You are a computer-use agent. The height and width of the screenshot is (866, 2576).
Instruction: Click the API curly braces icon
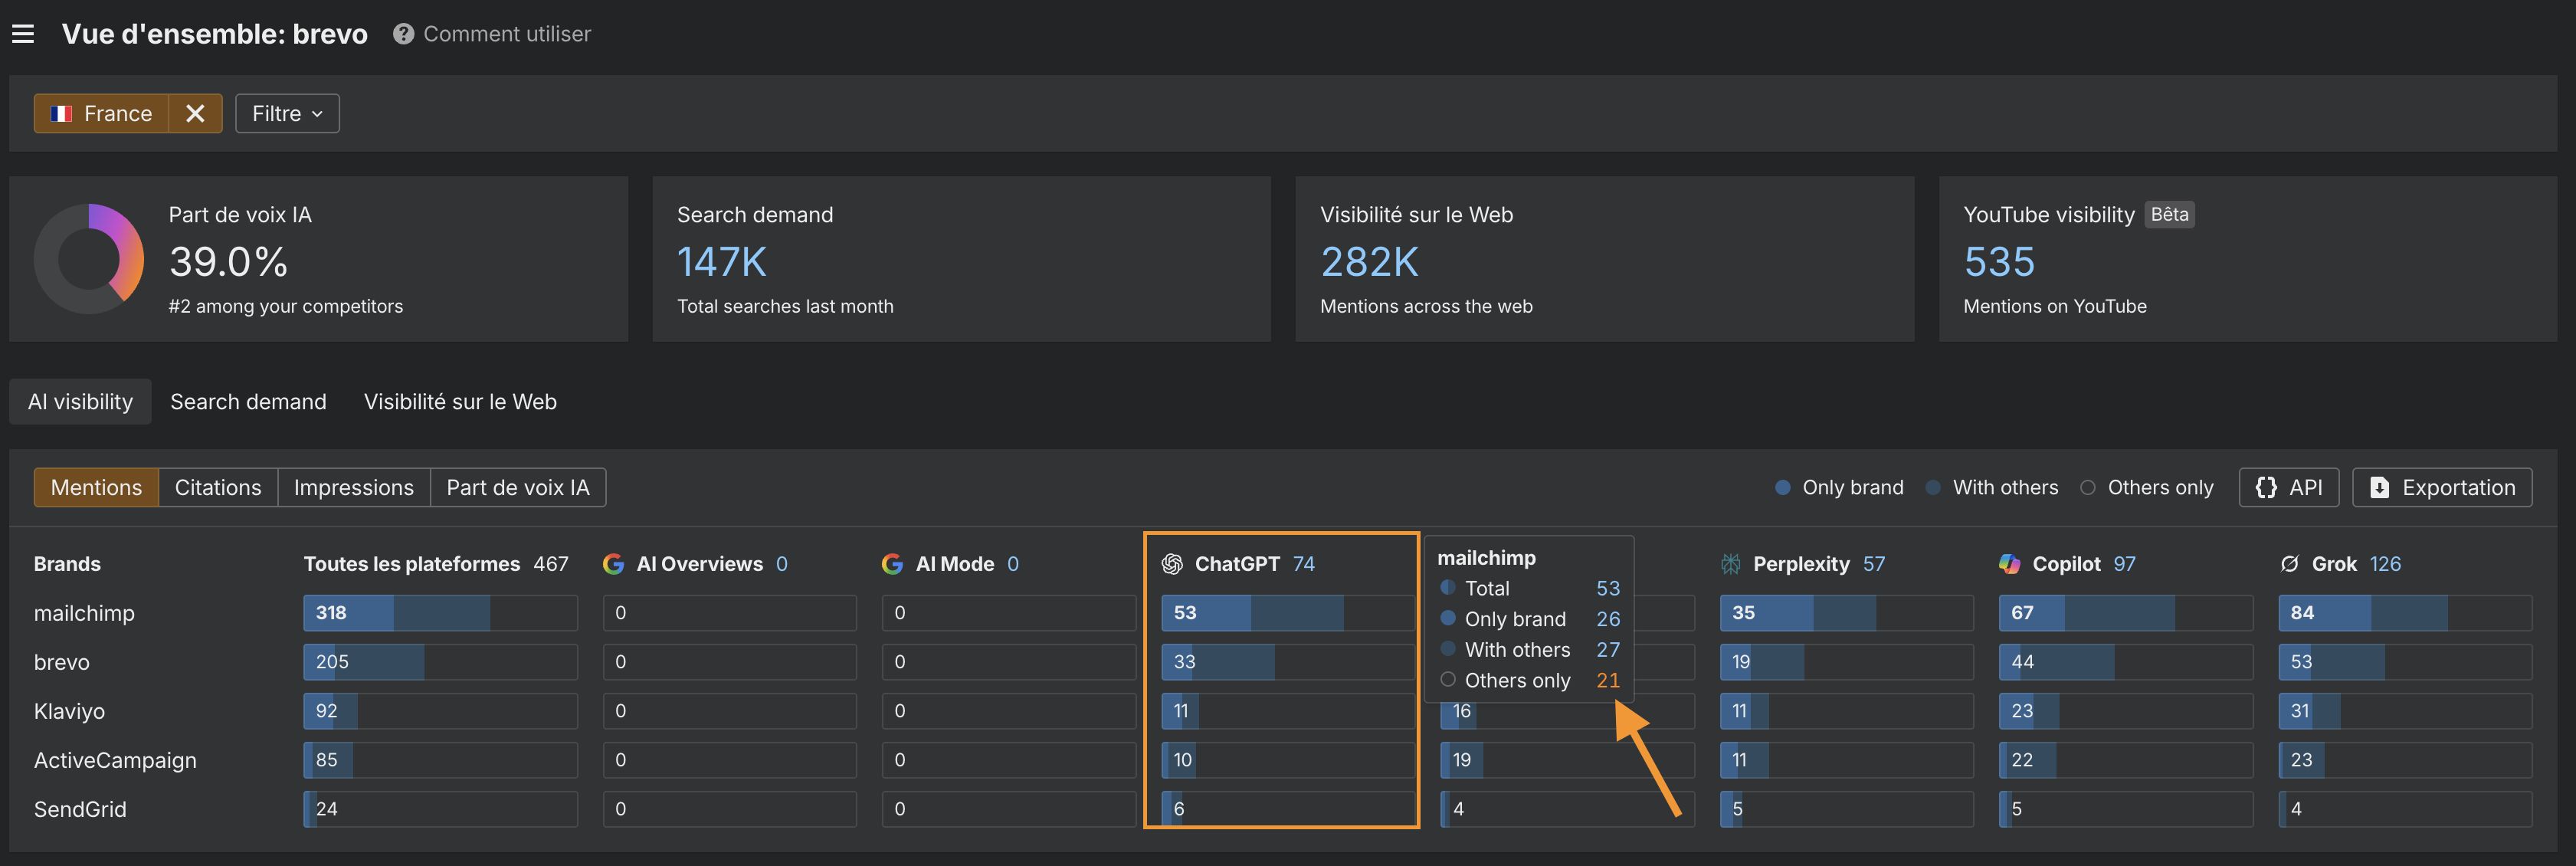tap(2266, 487)
